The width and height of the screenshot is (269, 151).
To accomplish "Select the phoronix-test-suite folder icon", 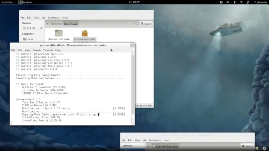I will (x=58, y=33).
